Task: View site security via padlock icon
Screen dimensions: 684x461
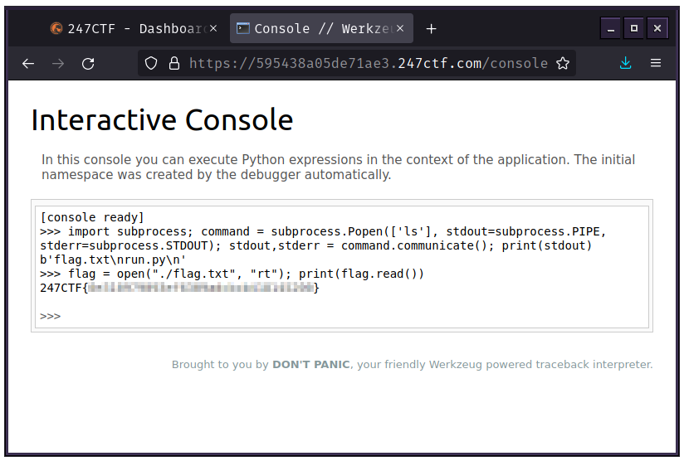Action: tap(174, 63)
